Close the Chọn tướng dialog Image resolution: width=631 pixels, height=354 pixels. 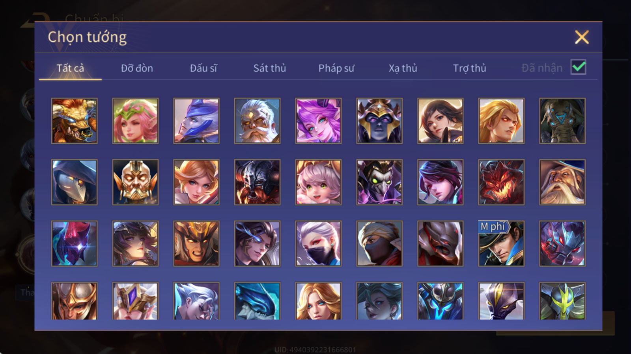582,37
